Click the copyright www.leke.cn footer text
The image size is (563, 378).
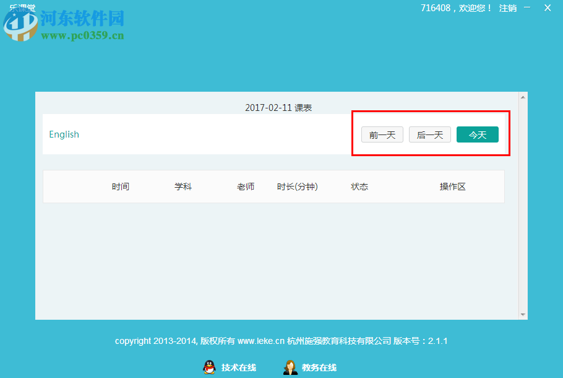click(x=281, y=341)
